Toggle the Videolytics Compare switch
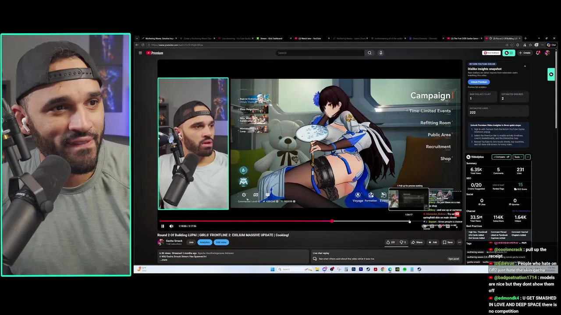This screenshot has height=315, width=561. pos(501,157)
